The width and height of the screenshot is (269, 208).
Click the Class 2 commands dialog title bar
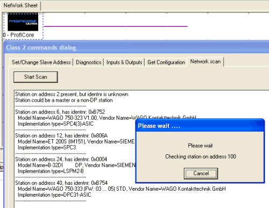tap(136, 47)
